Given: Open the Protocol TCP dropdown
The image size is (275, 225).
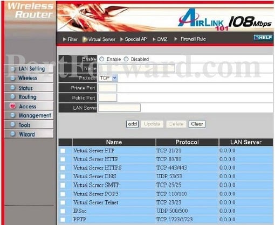Looking at the screenshot, I should tap(108, 78).
